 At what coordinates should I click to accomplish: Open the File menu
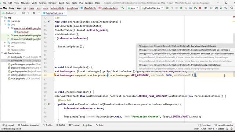[x=4, y=3]
